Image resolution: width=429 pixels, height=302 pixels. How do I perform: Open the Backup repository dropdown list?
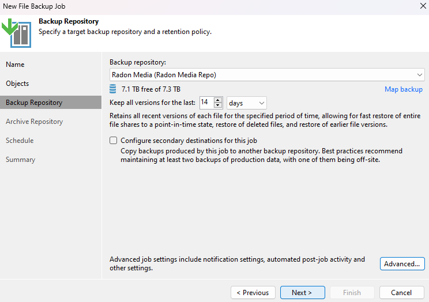click(267, 75)
